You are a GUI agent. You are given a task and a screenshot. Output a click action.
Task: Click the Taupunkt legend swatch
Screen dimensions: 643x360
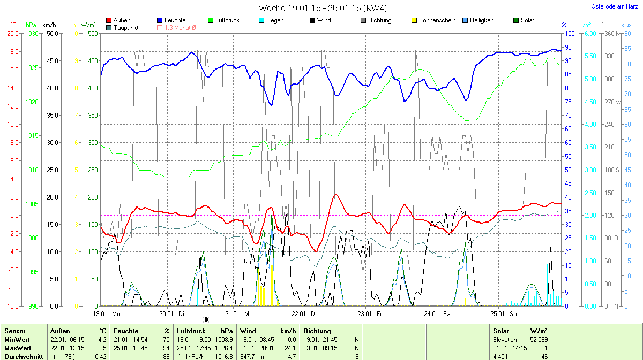point(109,28)
